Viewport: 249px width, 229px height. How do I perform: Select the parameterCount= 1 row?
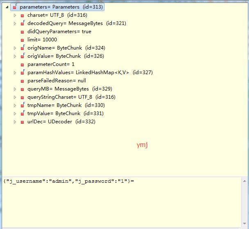51,64
